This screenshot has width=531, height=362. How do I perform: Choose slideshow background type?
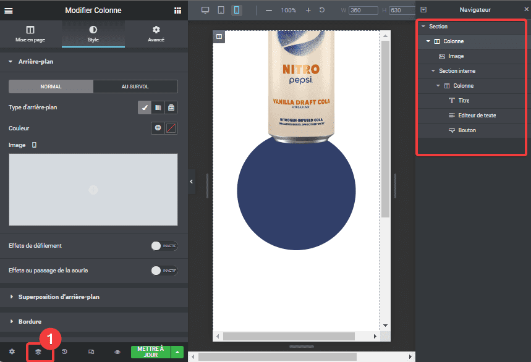click(171, 107)
